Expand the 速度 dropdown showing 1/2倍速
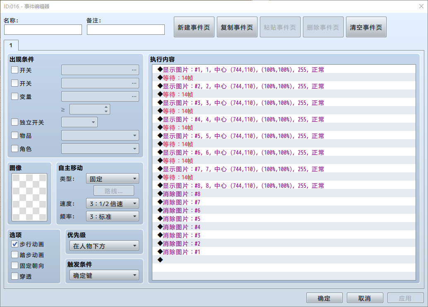Viewport: 428px width, 307px height. [x=113, y=203]
